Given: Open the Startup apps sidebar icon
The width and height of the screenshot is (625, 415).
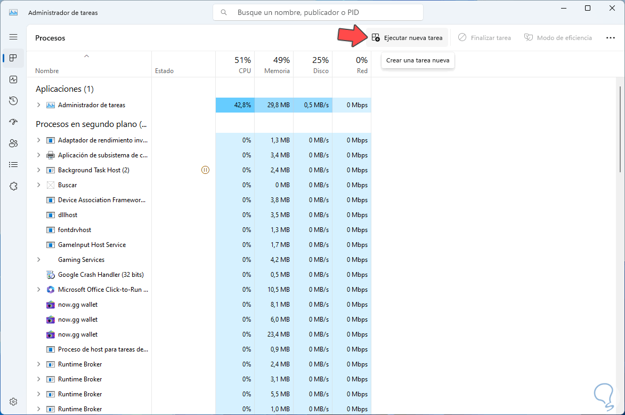Looking at the screenshot, I should pos(13,122).
